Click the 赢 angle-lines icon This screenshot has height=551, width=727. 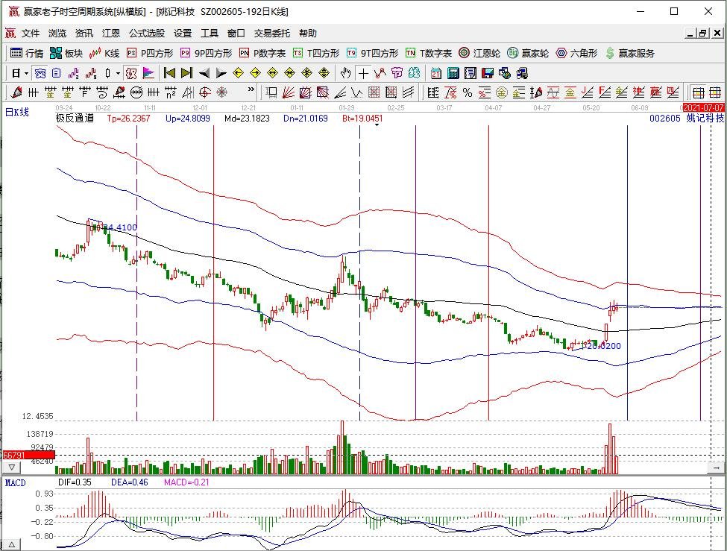[x=655, y=92]
